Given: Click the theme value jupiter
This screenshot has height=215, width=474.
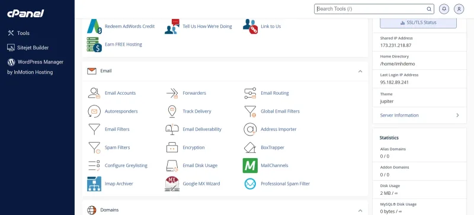Looking at the screenshot, I should [x=387, y=101].
